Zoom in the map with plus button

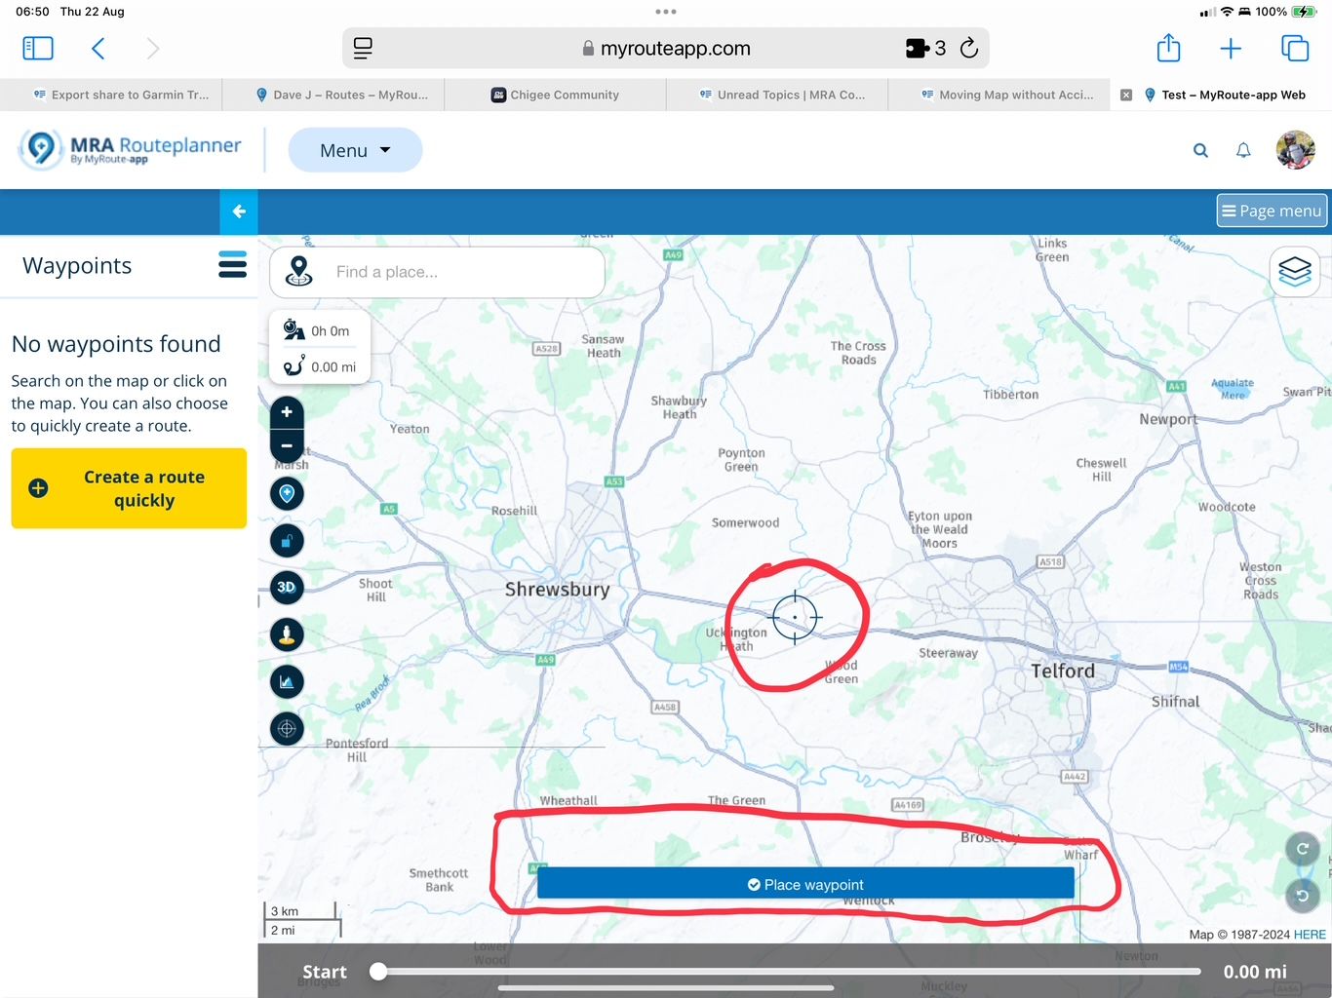click(287, 412)
